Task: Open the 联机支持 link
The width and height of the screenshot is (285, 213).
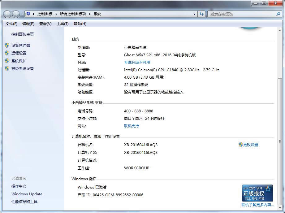Action: [131, 126]
